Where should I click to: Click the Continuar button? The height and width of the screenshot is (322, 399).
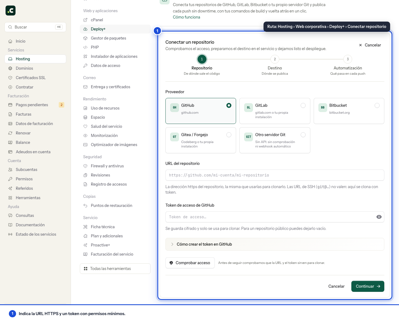(368, 286)
